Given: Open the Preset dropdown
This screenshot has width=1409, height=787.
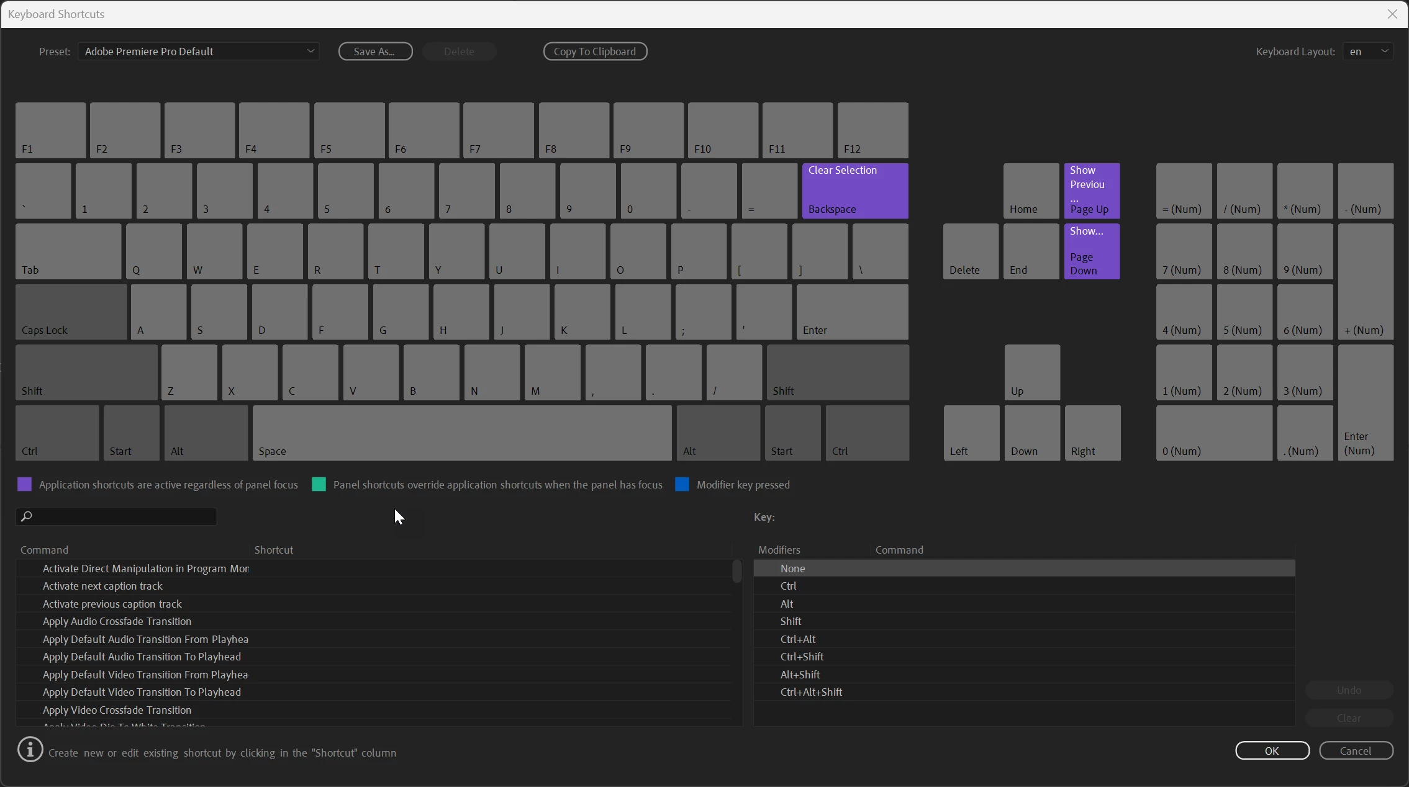Looking at the screenshot, I should [199, 52].
